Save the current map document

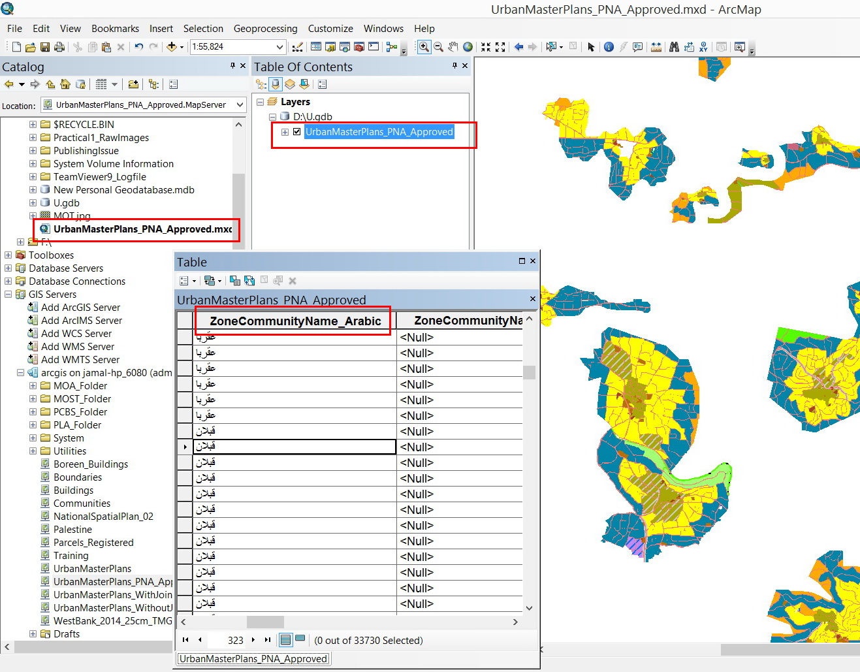[x=45, y=47]
